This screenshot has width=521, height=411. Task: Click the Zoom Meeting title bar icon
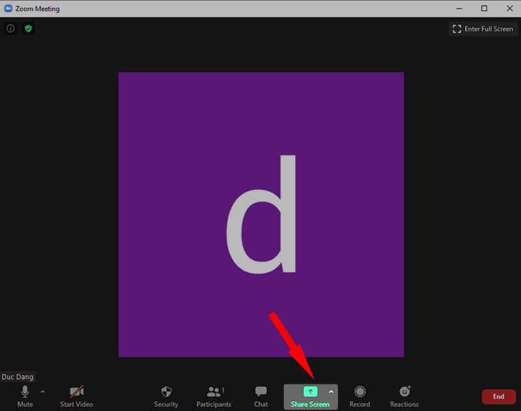pos(7,8)
